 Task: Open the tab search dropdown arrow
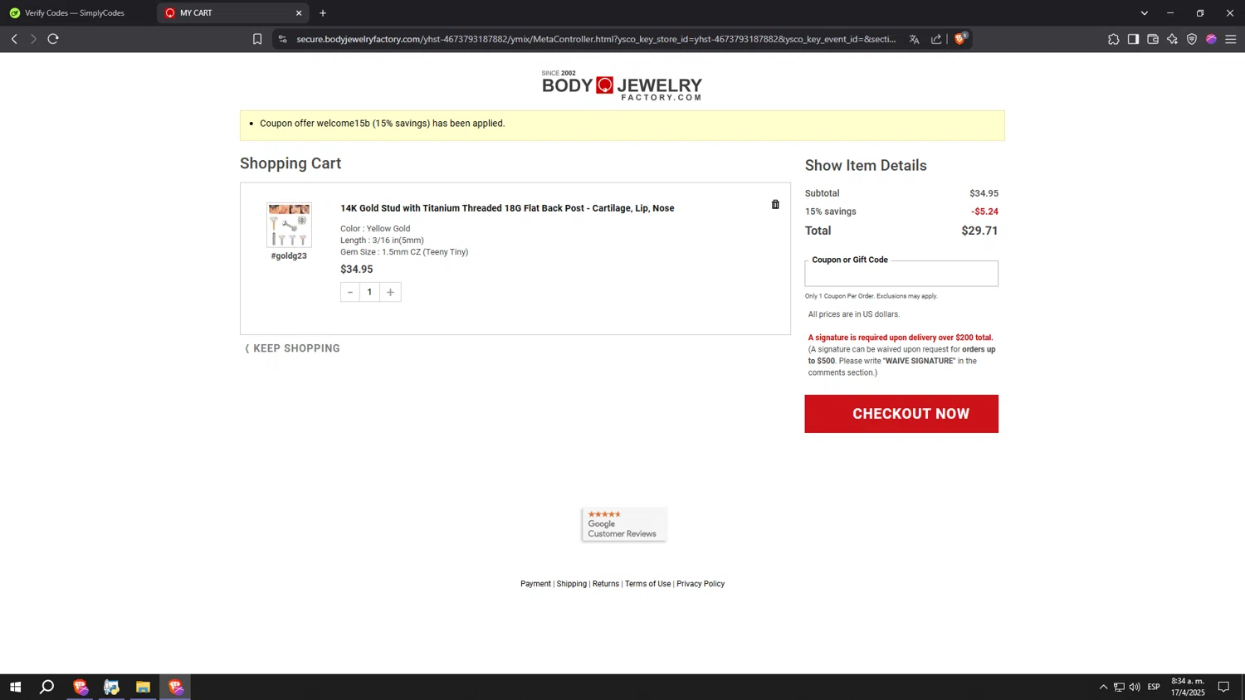tap(1144, 13)
